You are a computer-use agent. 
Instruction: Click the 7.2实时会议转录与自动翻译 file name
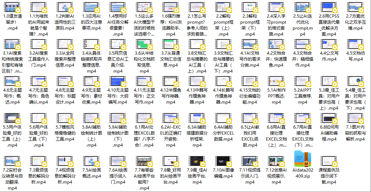click(x=12, y=179)
